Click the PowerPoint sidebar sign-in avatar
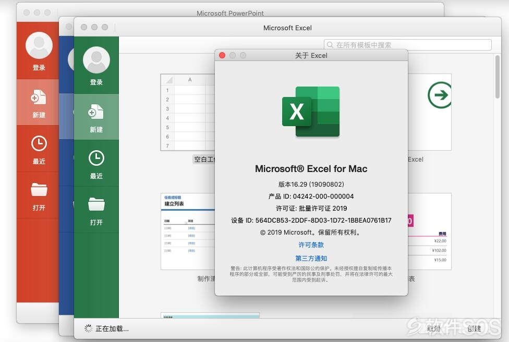This screenshot has width=509, height=342. [x=39, y=45]
